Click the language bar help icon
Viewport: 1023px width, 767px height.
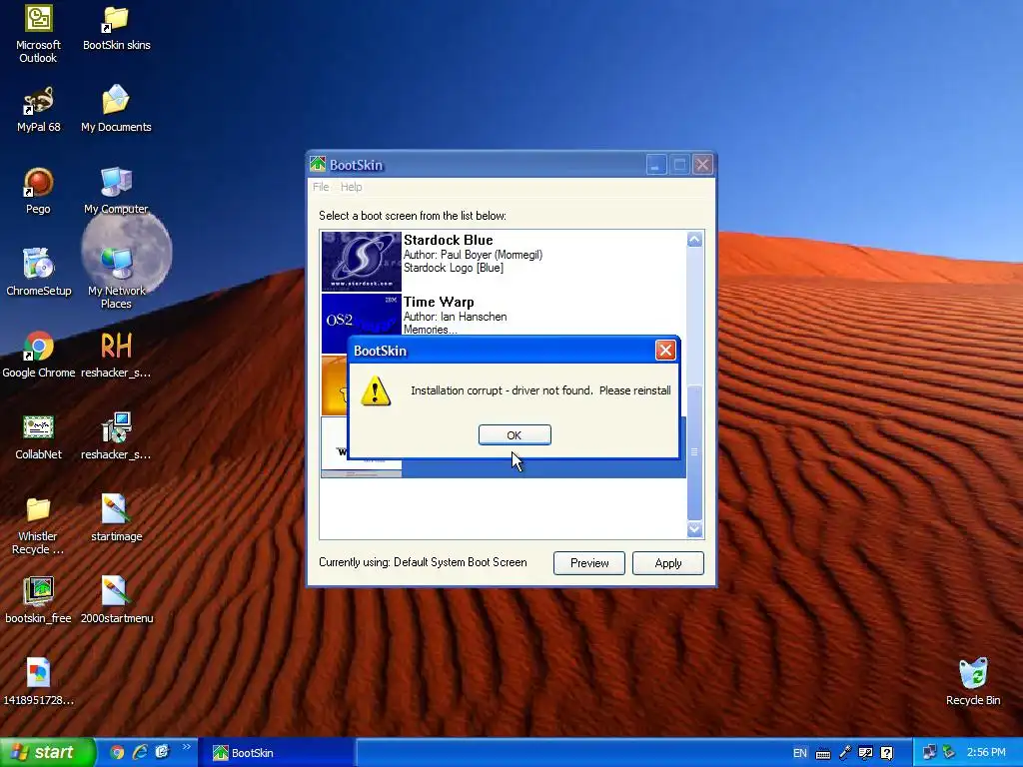click(x=887, y=753)
